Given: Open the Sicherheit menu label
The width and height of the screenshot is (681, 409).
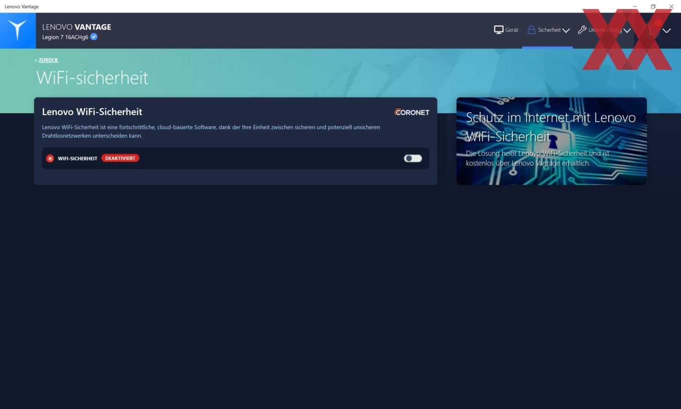Looking at the screenshot, I should (549, 30).
